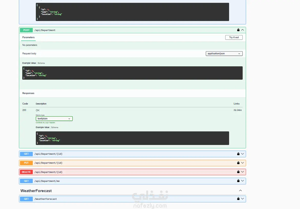
Task: Click the top array example JSON block
Action: [132, 12]
